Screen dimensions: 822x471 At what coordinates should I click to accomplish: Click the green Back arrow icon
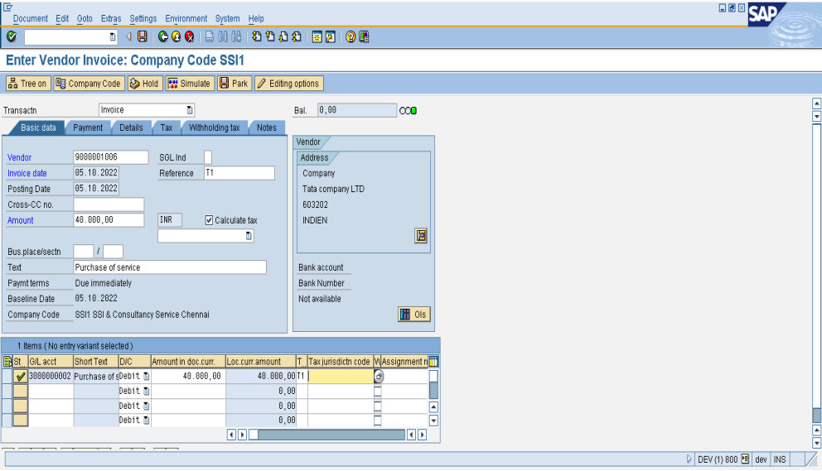163,37
